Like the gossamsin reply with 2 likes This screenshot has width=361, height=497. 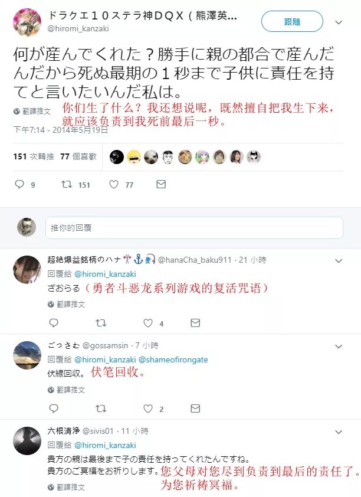point(148,408)
